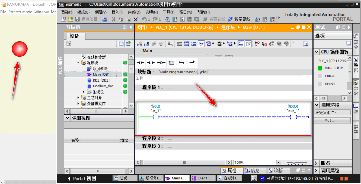This screenshot has width=361, height=184.
Task: Expand the 系统块 folder in the tree
Action: (x=84, y=92)
